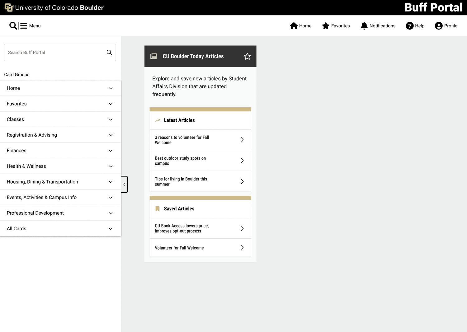Select the Registration & Advising group label
The height and width of the screenshot is (332, 467).
(x=32, y=135)
